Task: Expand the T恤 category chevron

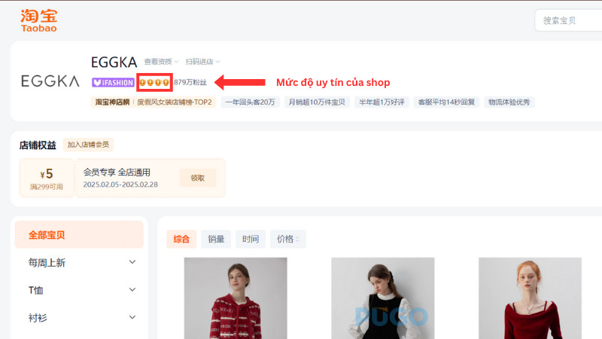Action: click(x=132, y=290)
